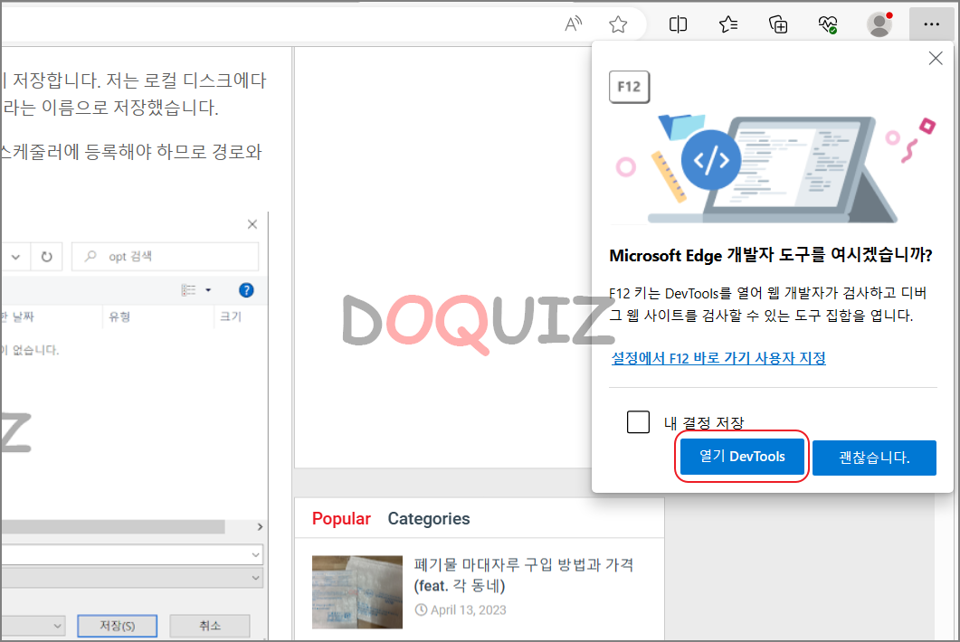Check the 내 결정 저장 checkbox
Viewport: 960px width, 642px height.
[x=638, y=421]
